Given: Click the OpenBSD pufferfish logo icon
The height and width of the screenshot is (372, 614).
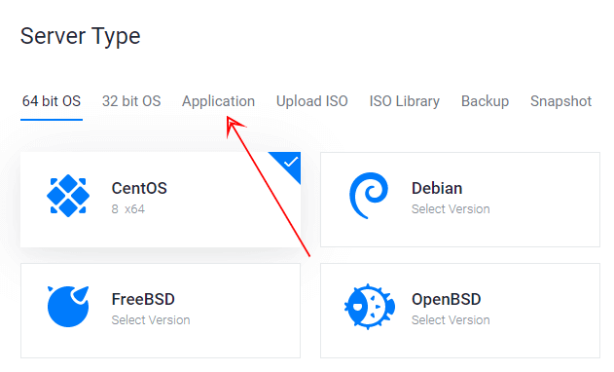Looking at the screenshot, I should coord(369,307).
